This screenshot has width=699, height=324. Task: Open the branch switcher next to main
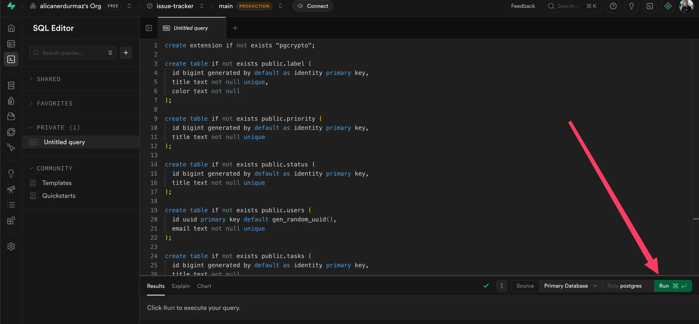(281, 6)
